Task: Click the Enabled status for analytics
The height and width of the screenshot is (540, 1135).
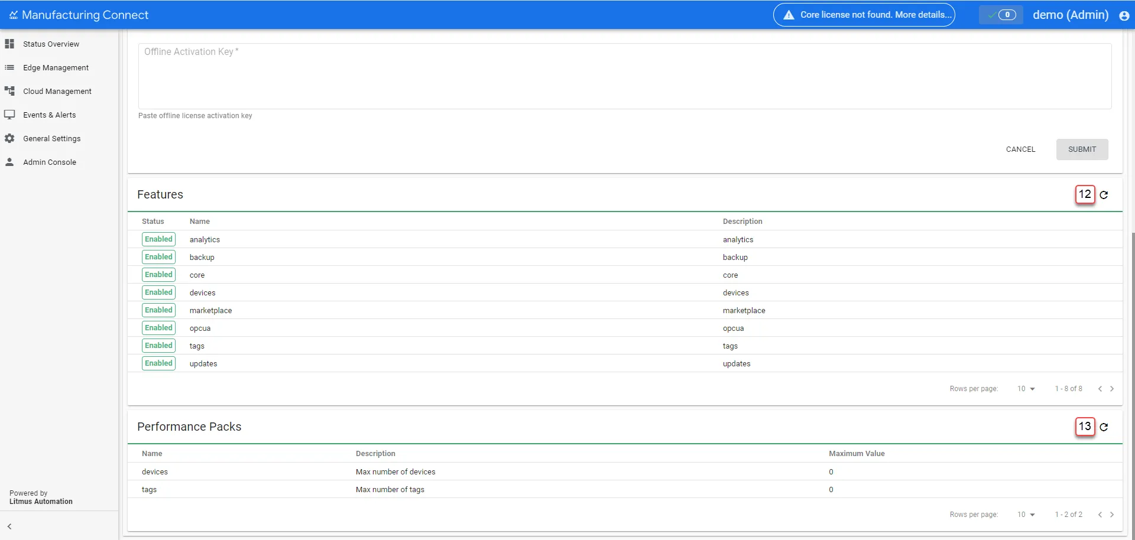Action: click(x=158, y=239)
